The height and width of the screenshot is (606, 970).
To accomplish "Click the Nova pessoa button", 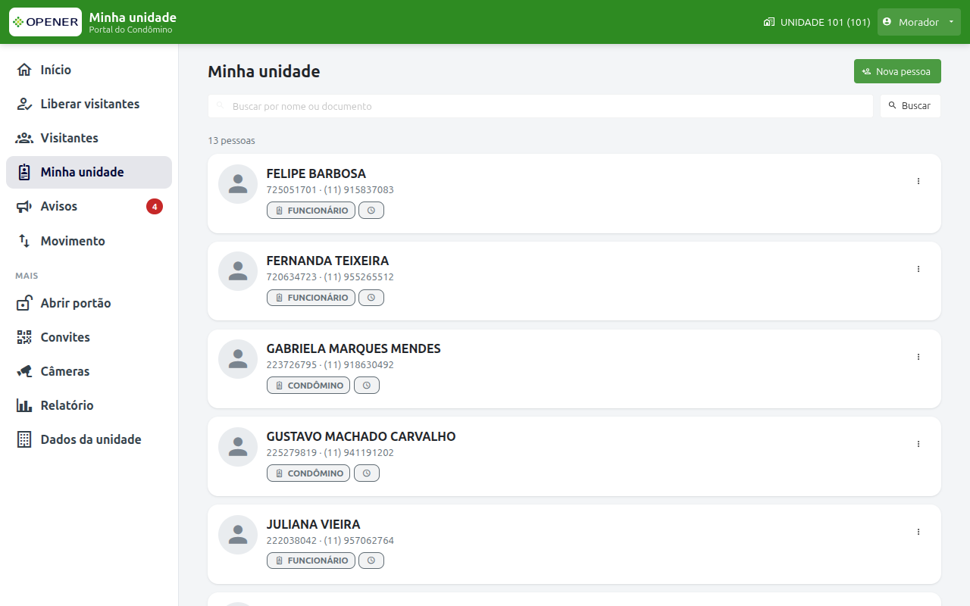I will point(897,71).
